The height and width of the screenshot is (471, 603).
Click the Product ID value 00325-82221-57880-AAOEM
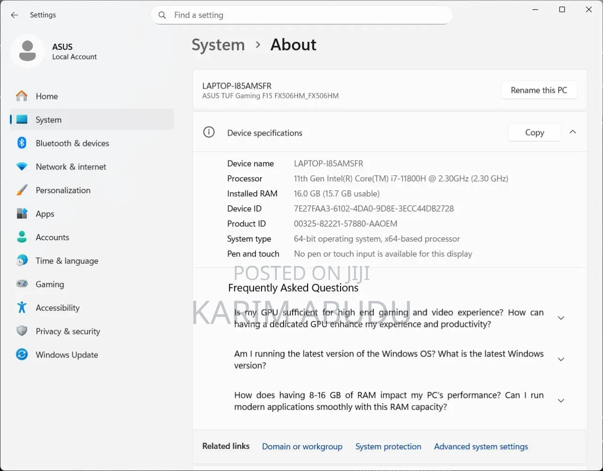click(345, 224)
